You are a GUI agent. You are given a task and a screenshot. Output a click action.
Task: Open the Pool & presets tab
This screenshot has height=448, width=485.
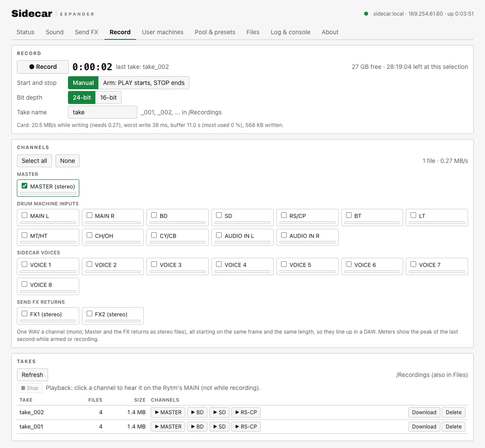pyautogui.click(x=215, y=32)
